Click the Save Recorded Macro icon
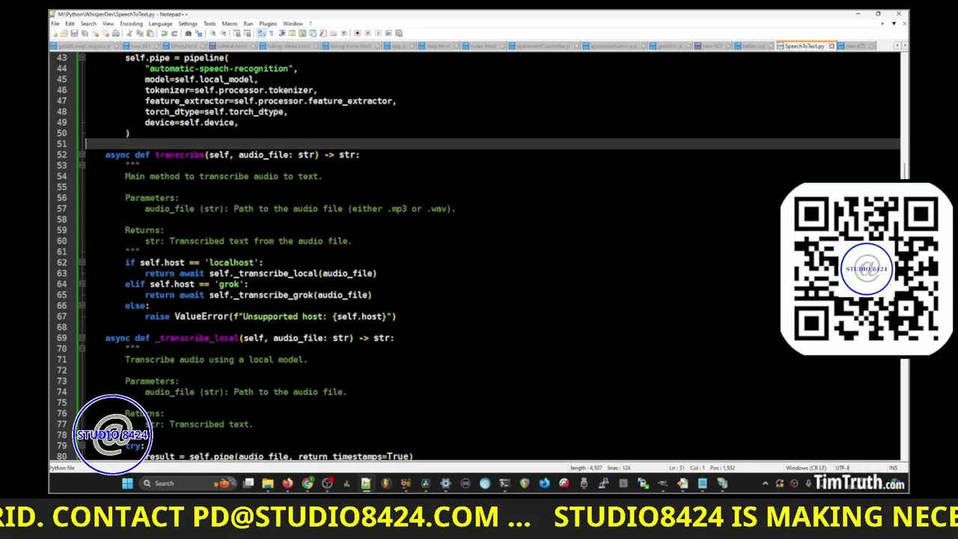The image size is (958, 539). point(399,33)
